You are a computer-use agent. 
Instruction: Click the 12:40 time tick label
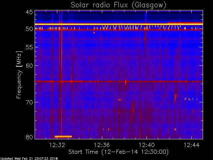coord(147,145)
